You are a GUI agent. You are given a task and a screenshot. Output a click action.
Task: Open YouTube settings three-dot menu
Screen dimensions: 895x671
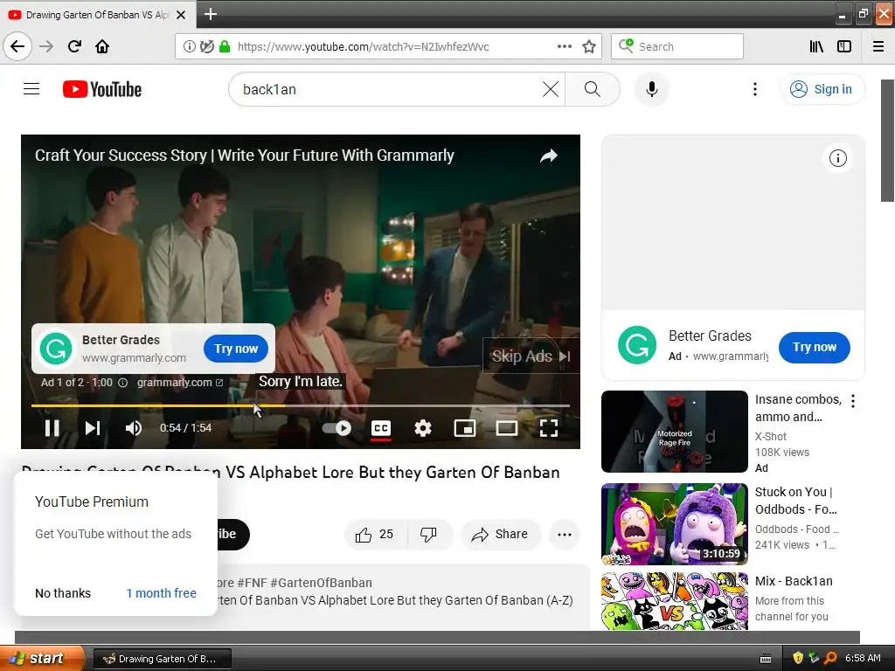coord(754,89)
